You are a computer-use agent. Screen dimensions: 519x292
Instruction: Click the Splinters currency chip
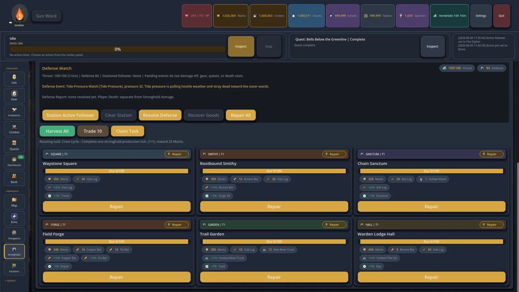(412, 16)
